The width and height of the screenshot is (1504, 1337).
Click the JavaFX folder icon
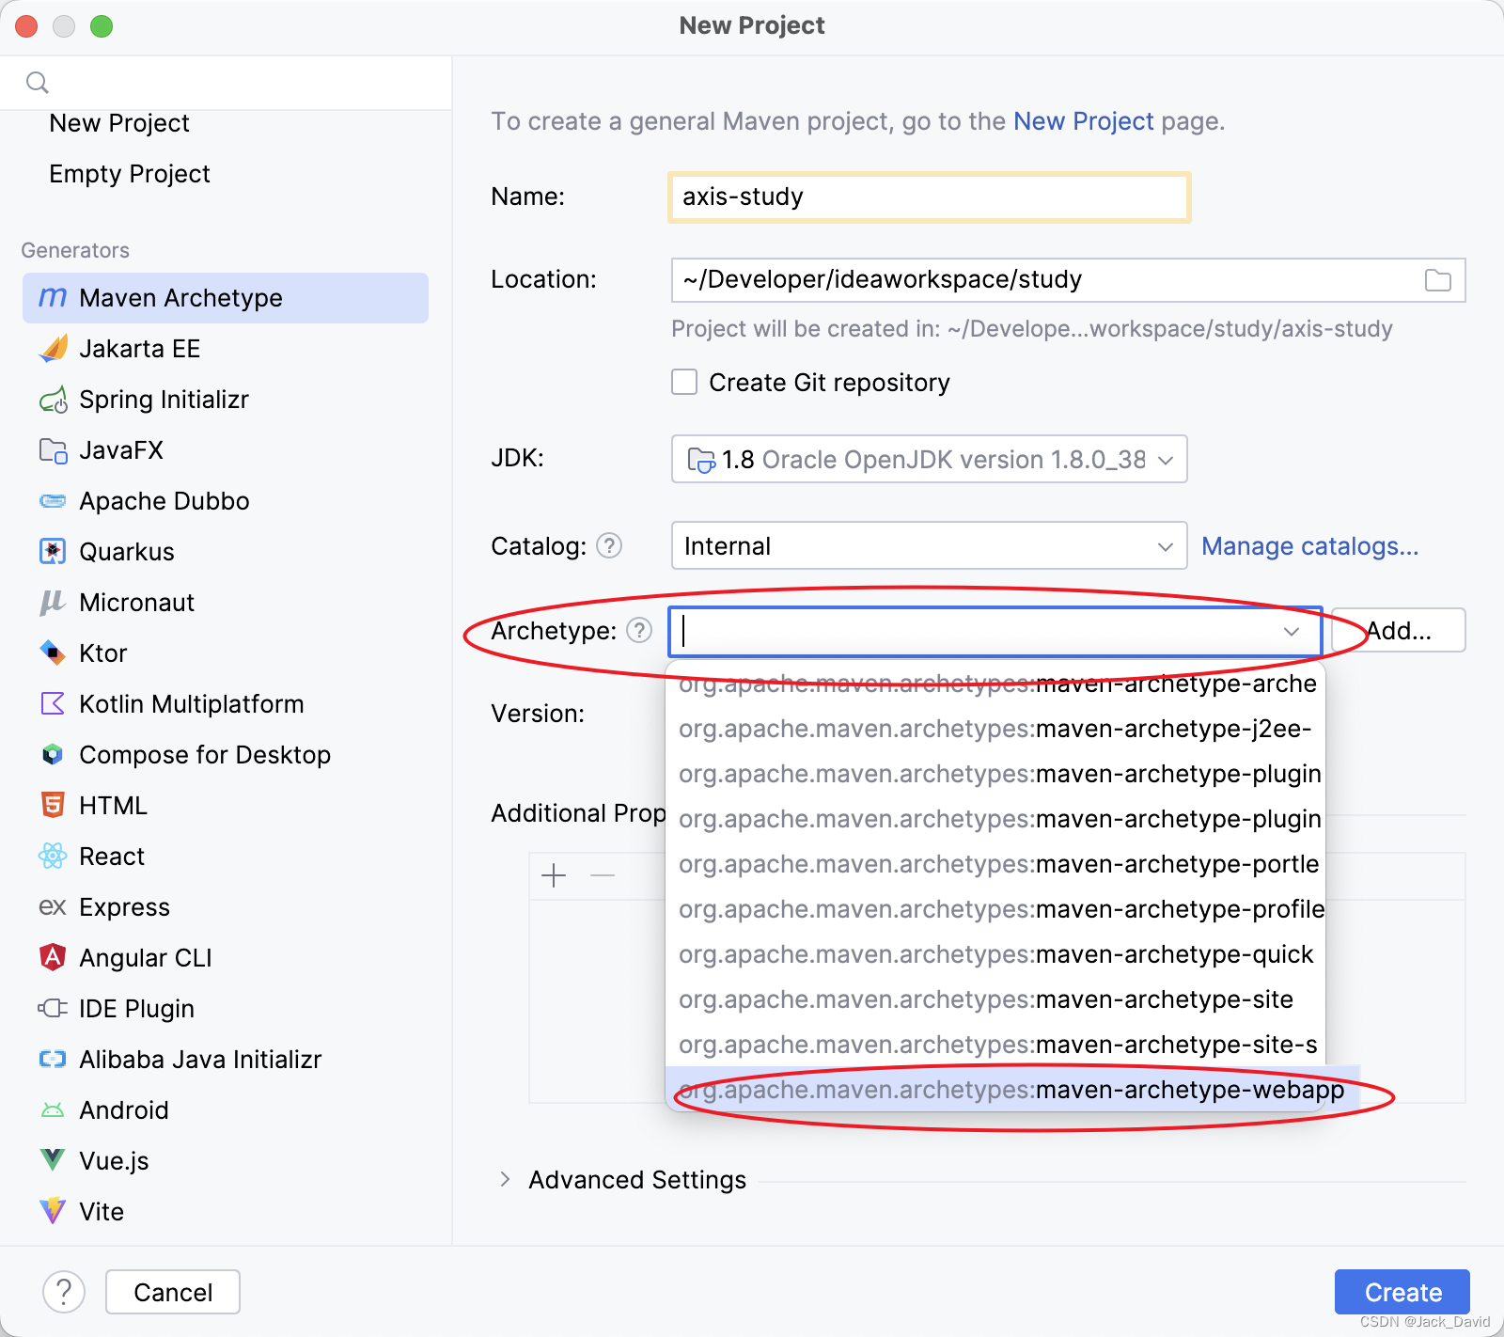tap(53, 450)
